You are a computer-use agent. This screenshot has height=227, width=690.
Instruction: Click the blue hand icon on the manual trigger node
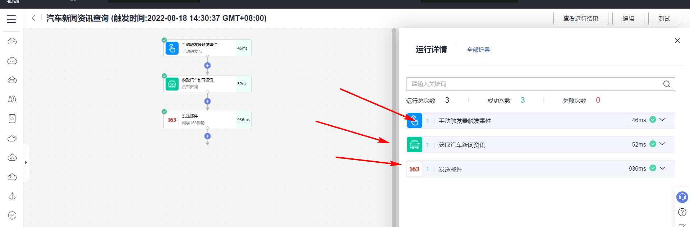[x=172, y=48]
